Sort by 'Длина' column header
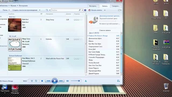The width and height of the screenshot is (172, 97). (x=69, y=14)
